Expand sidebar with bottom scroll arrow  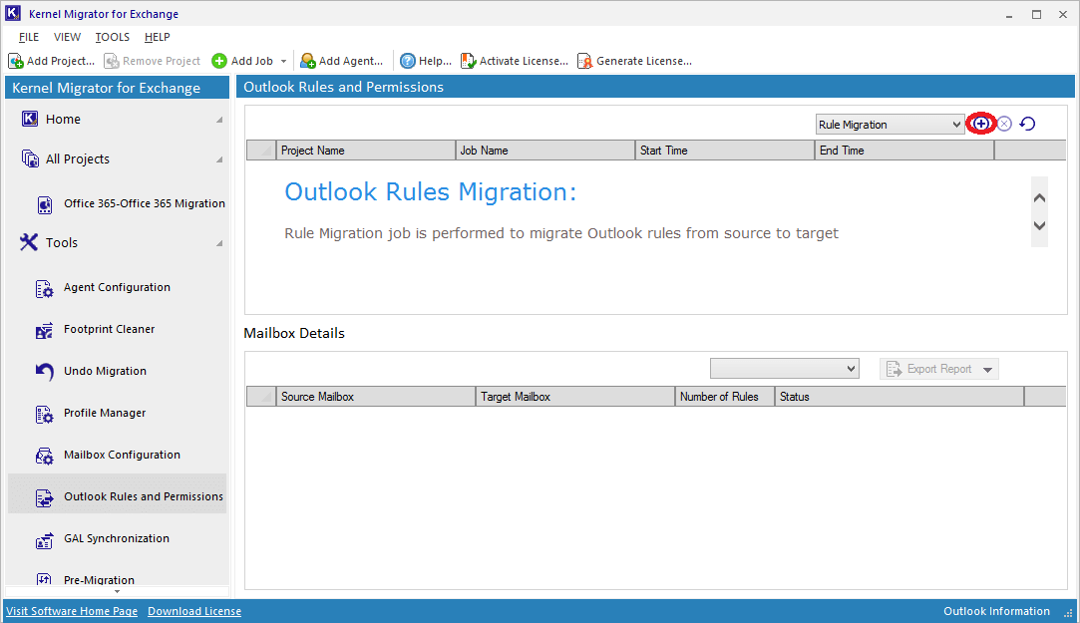(117, 591)
